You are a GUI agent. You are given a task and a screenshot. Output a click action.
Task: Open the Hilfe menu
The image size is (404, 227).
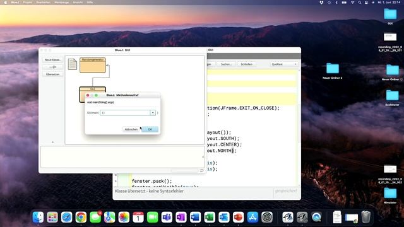click(90, 3)
